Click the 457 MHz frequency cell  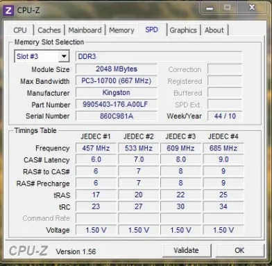[x=96, y=148]
